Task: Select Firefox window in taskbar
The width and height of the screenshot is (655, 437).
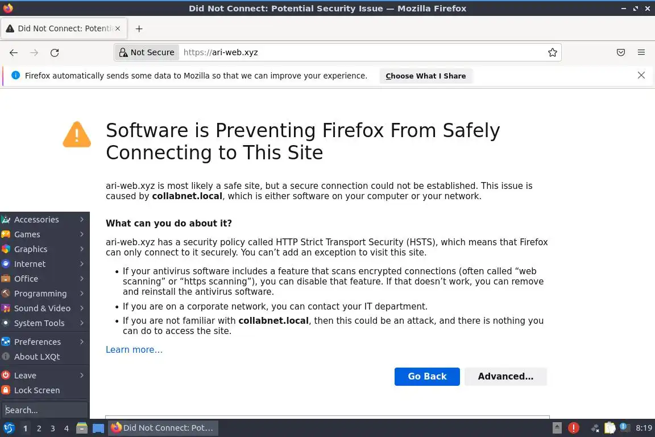Action: (x=163, y=428)
